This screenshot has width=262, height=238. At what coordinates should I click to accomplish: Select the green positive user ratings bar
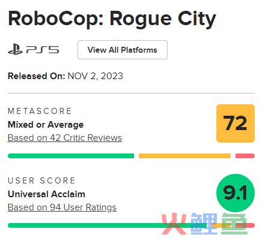point(107,225)
